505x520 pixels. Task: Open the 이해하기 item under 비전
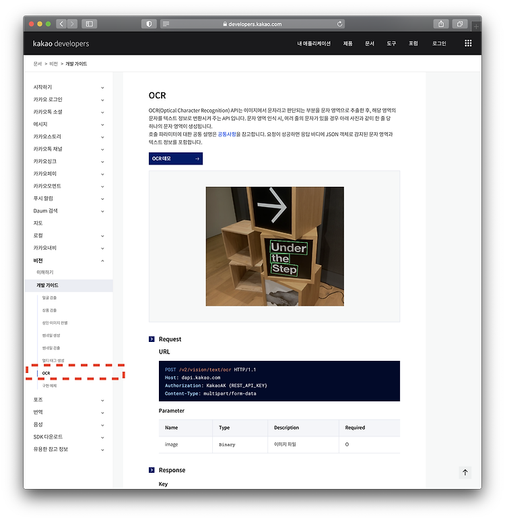pos(44,272)
